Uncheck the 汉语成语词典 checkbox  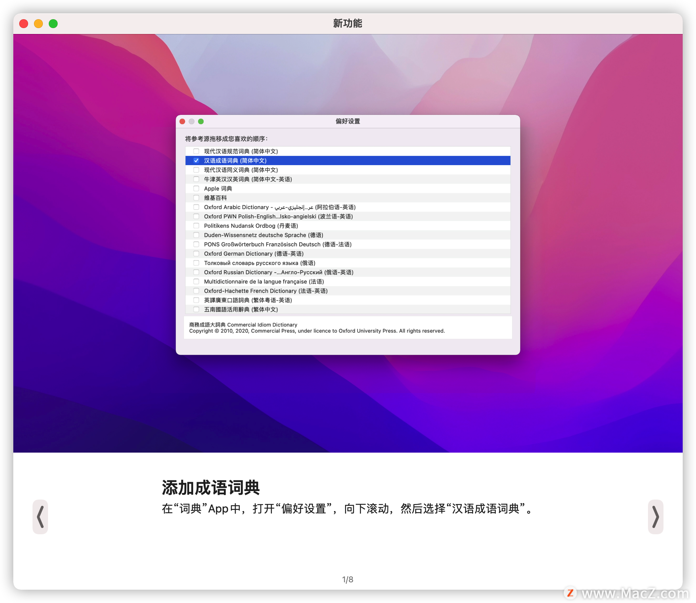click(x=196, y=160)
